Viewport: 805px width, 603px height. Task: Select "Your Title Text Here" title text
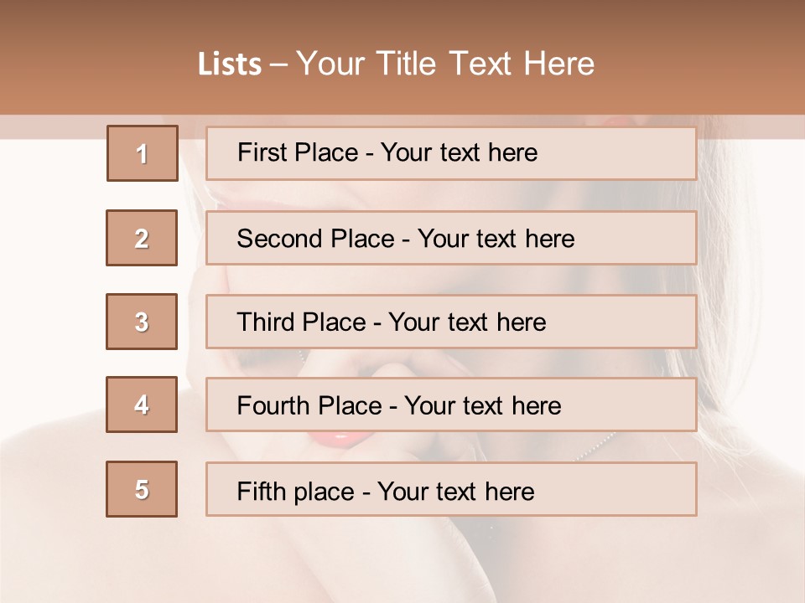point(445,64)
